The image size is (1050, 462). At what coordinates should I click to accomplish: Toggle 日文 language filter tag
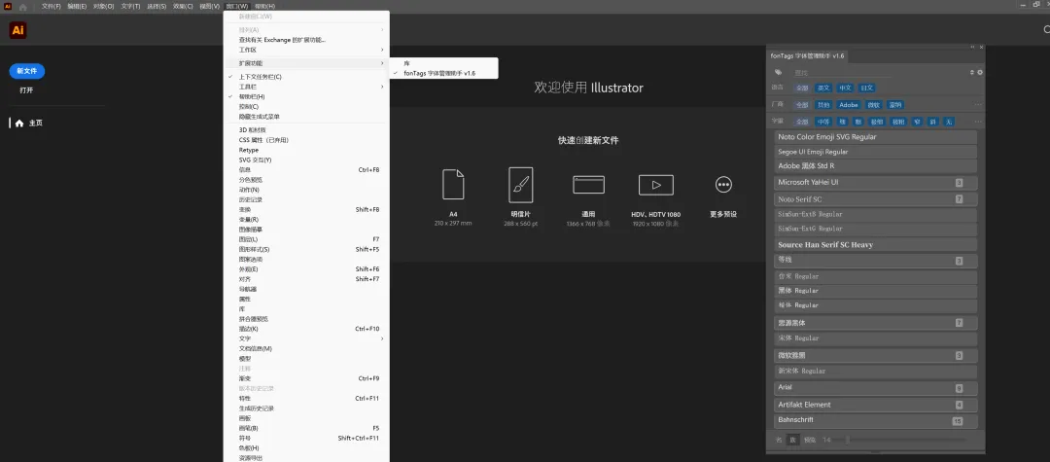point(866,88)
